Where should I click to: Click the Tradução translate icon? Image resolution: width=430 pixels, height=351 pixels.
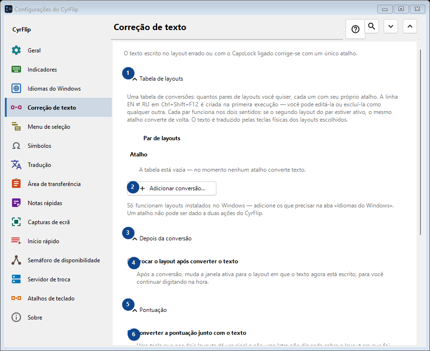16,165
